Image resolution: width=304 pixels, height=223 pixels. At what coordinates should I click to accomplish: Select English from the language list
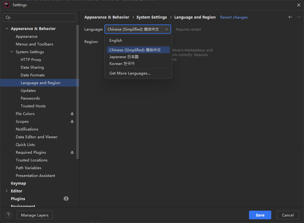[116, 40]
